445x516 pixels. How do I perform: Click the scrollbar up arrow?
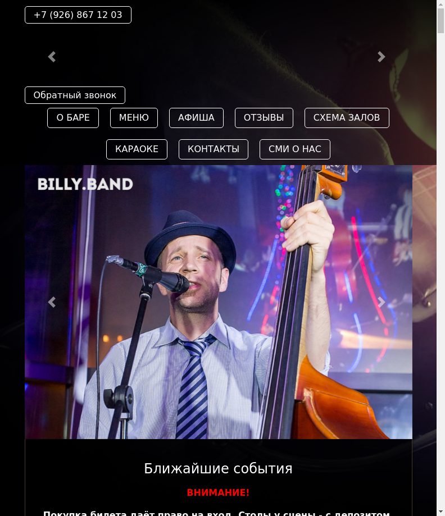pyautogui.click(x=441, y=4)
